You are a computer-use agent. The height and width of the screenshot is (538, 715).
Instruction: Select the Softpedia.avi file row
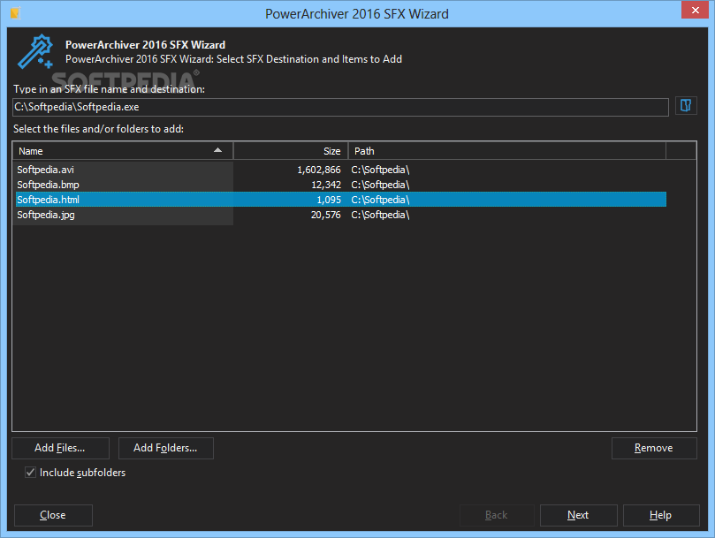pos(340,170)
